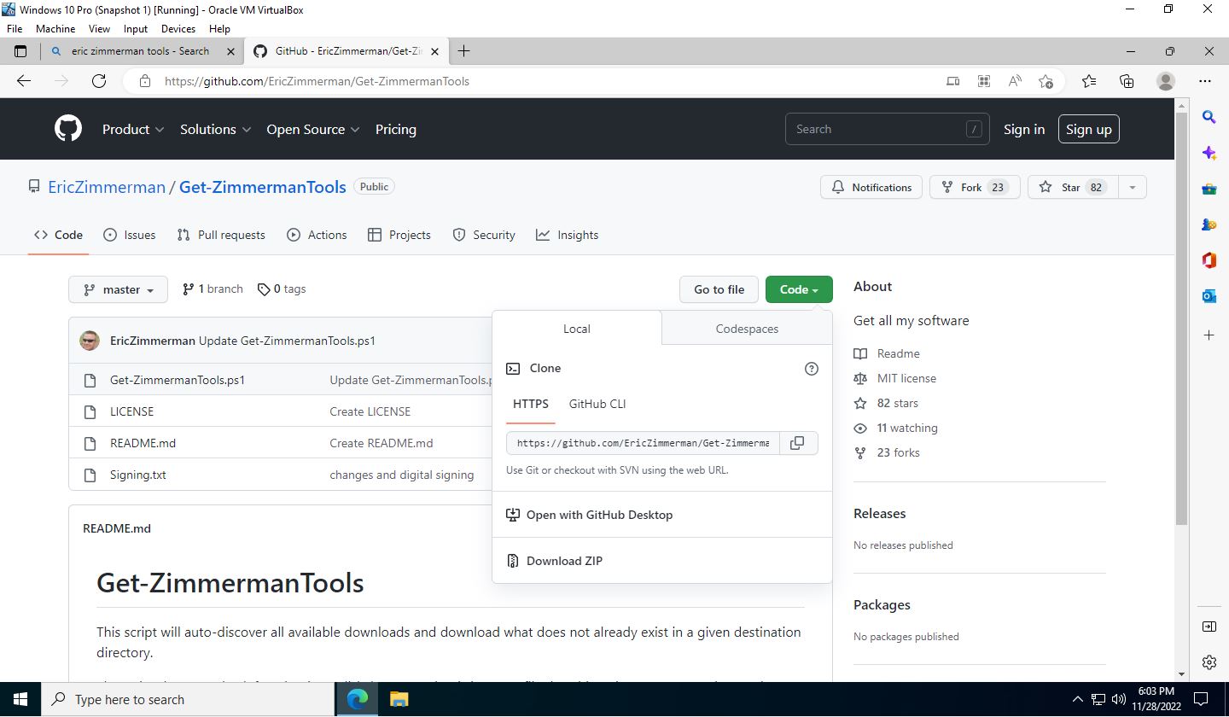Viewport: 1229px width, 717px height.
Task: Open the Projects tab
Action: (399, 235)
